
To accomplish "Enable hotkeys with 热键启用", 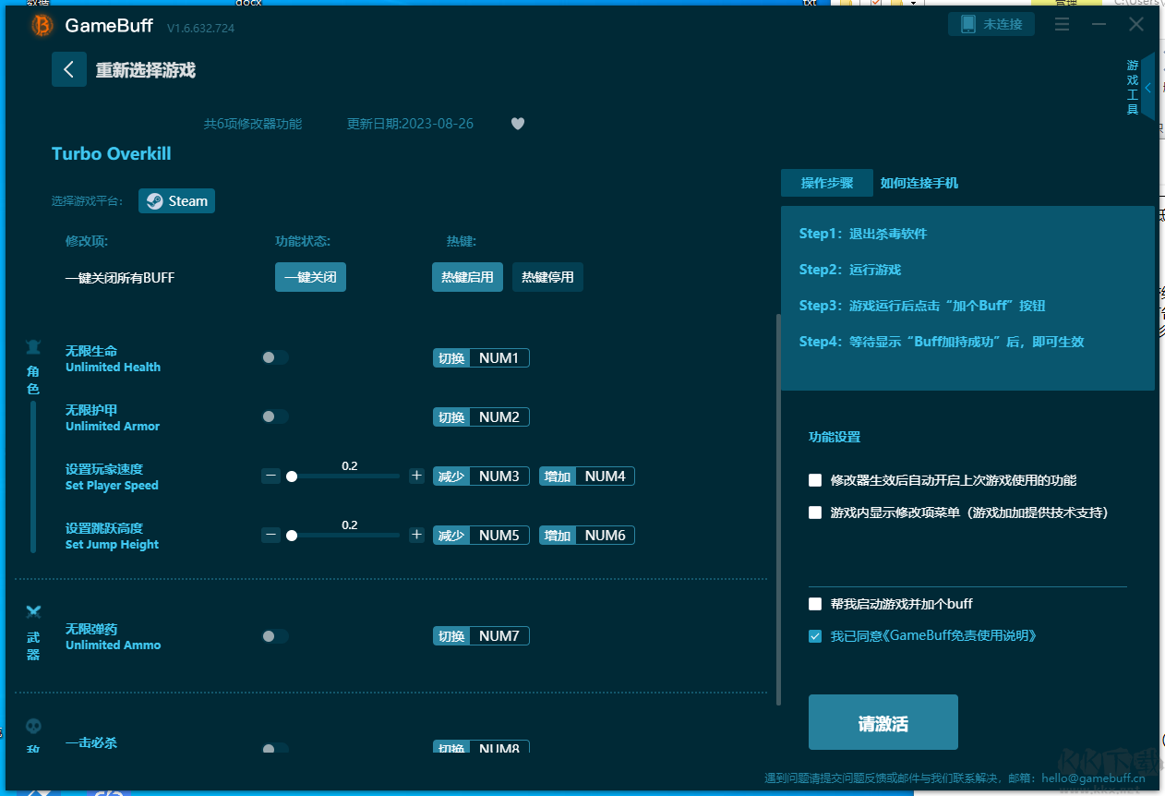I will pos(467,277).
